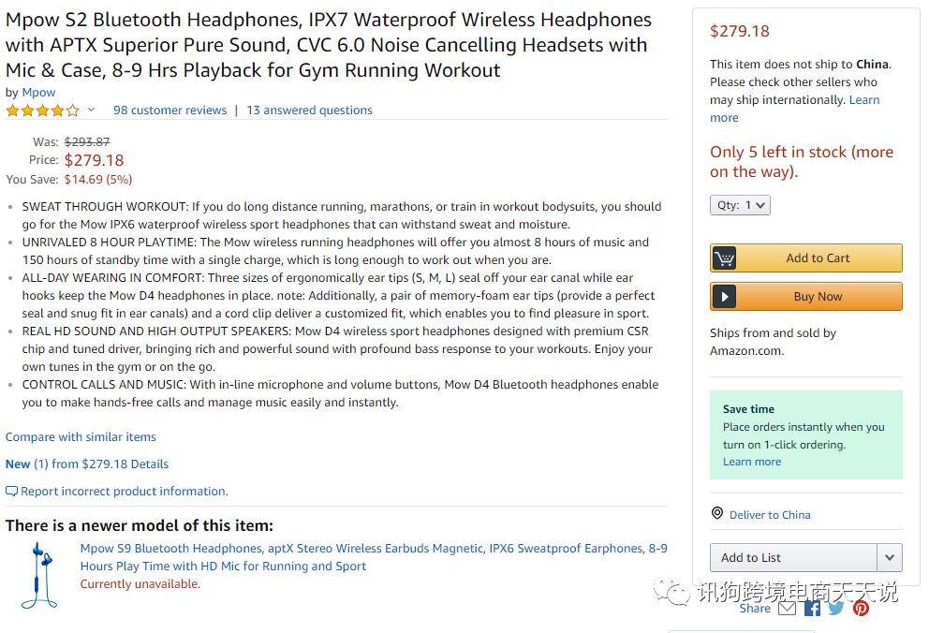This screenshot has height=633, width=929.
Task: Open the Qty quantity dropdown
Action: pyautogui.click(x=740, y=205)
